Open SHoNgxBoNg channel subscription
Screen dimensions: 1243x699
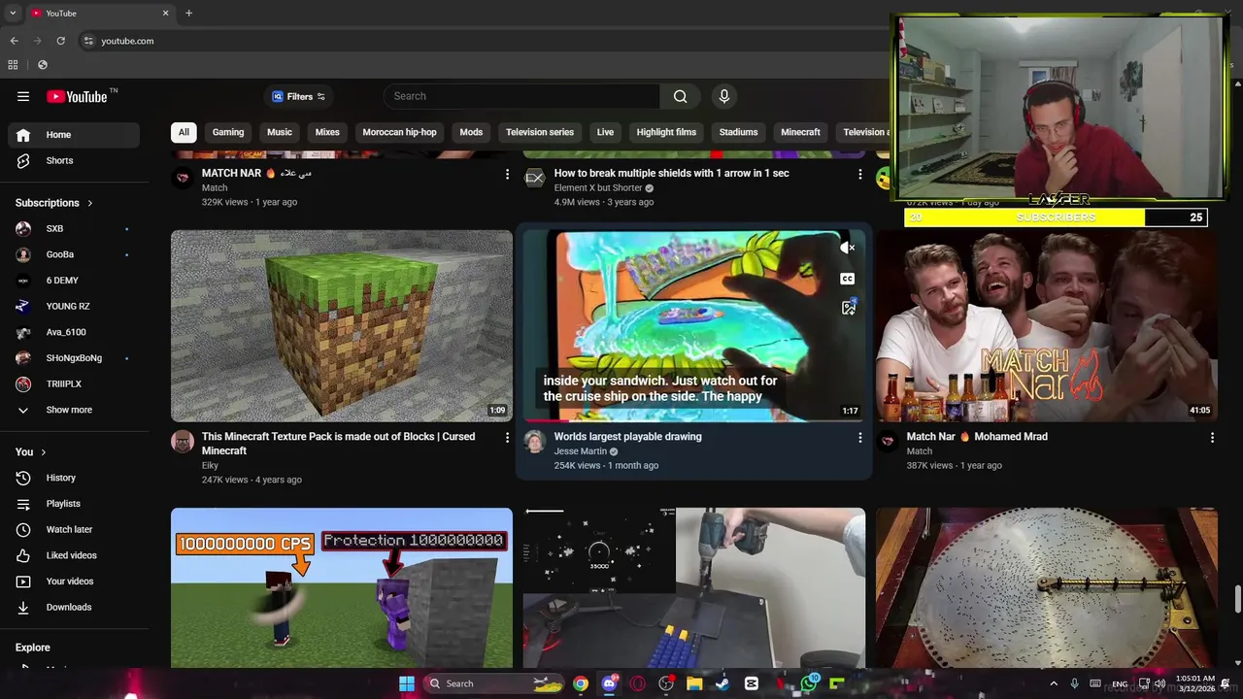(74, 357)
